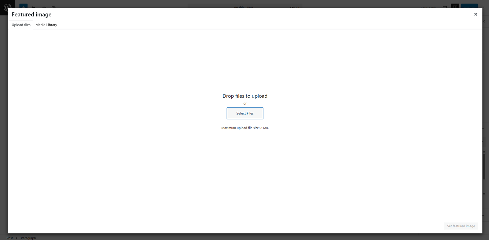
Task: Click the dimmed Publish button
Action: (469, 6)
